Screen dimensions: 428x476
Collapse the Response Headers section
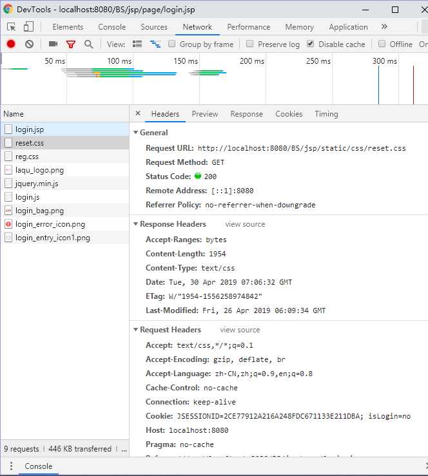[136, 224]
